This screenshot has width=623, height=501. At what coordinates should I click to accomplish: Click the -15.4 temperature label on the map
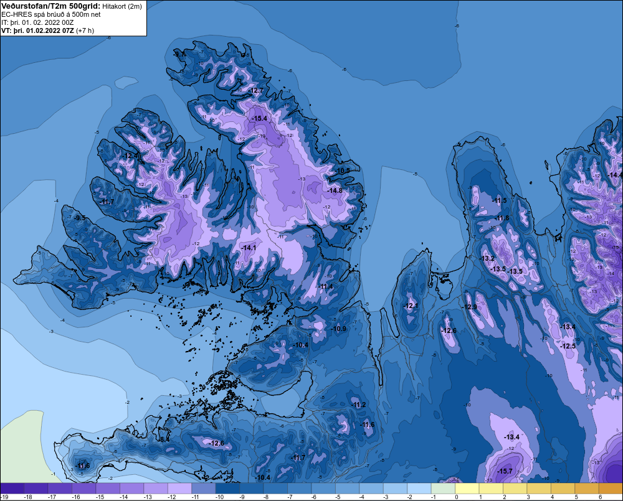pyautogui.click(x=259, y=118)
